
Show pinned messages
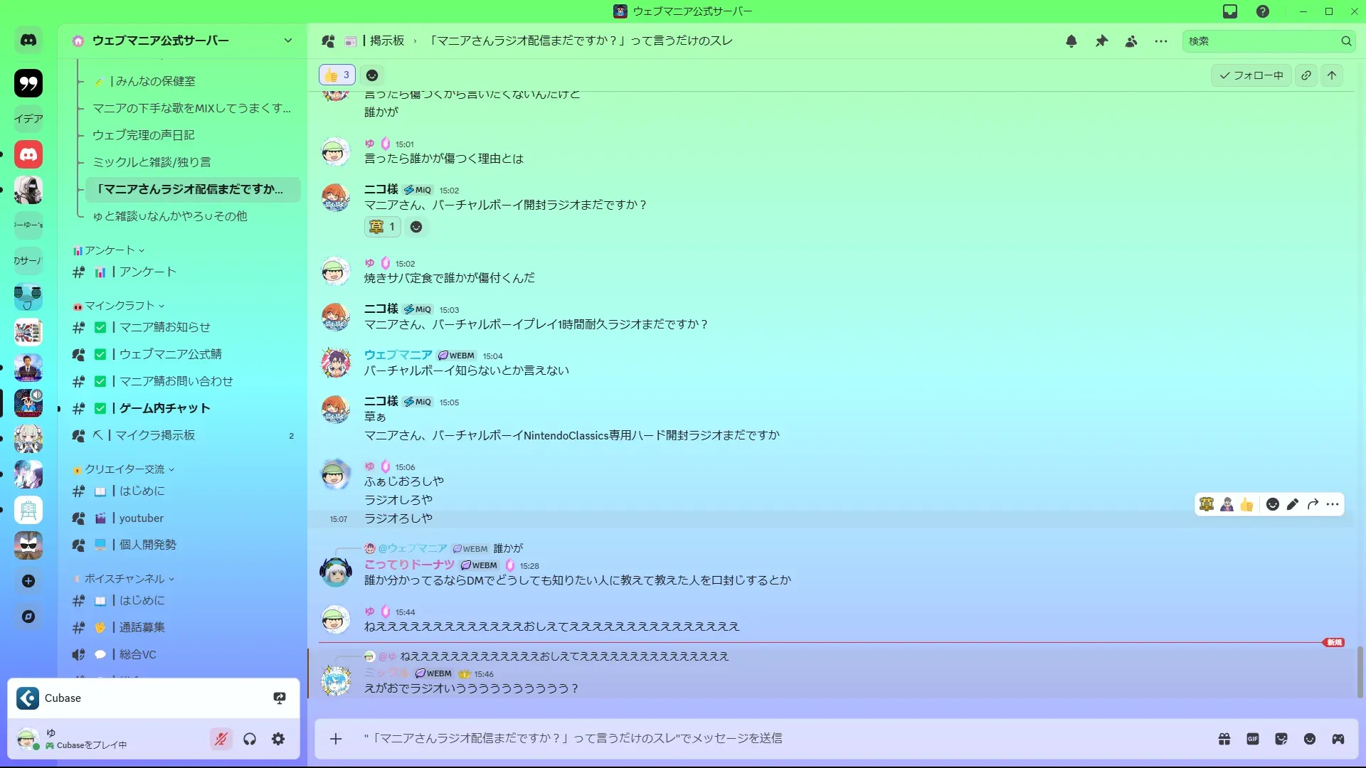1101,41
